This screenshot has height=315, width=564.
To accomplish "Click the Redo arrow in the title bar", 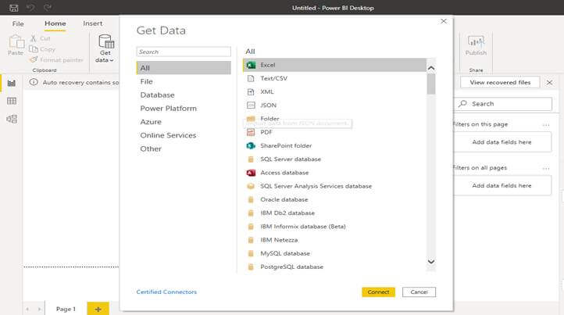I will click(47, 8).
